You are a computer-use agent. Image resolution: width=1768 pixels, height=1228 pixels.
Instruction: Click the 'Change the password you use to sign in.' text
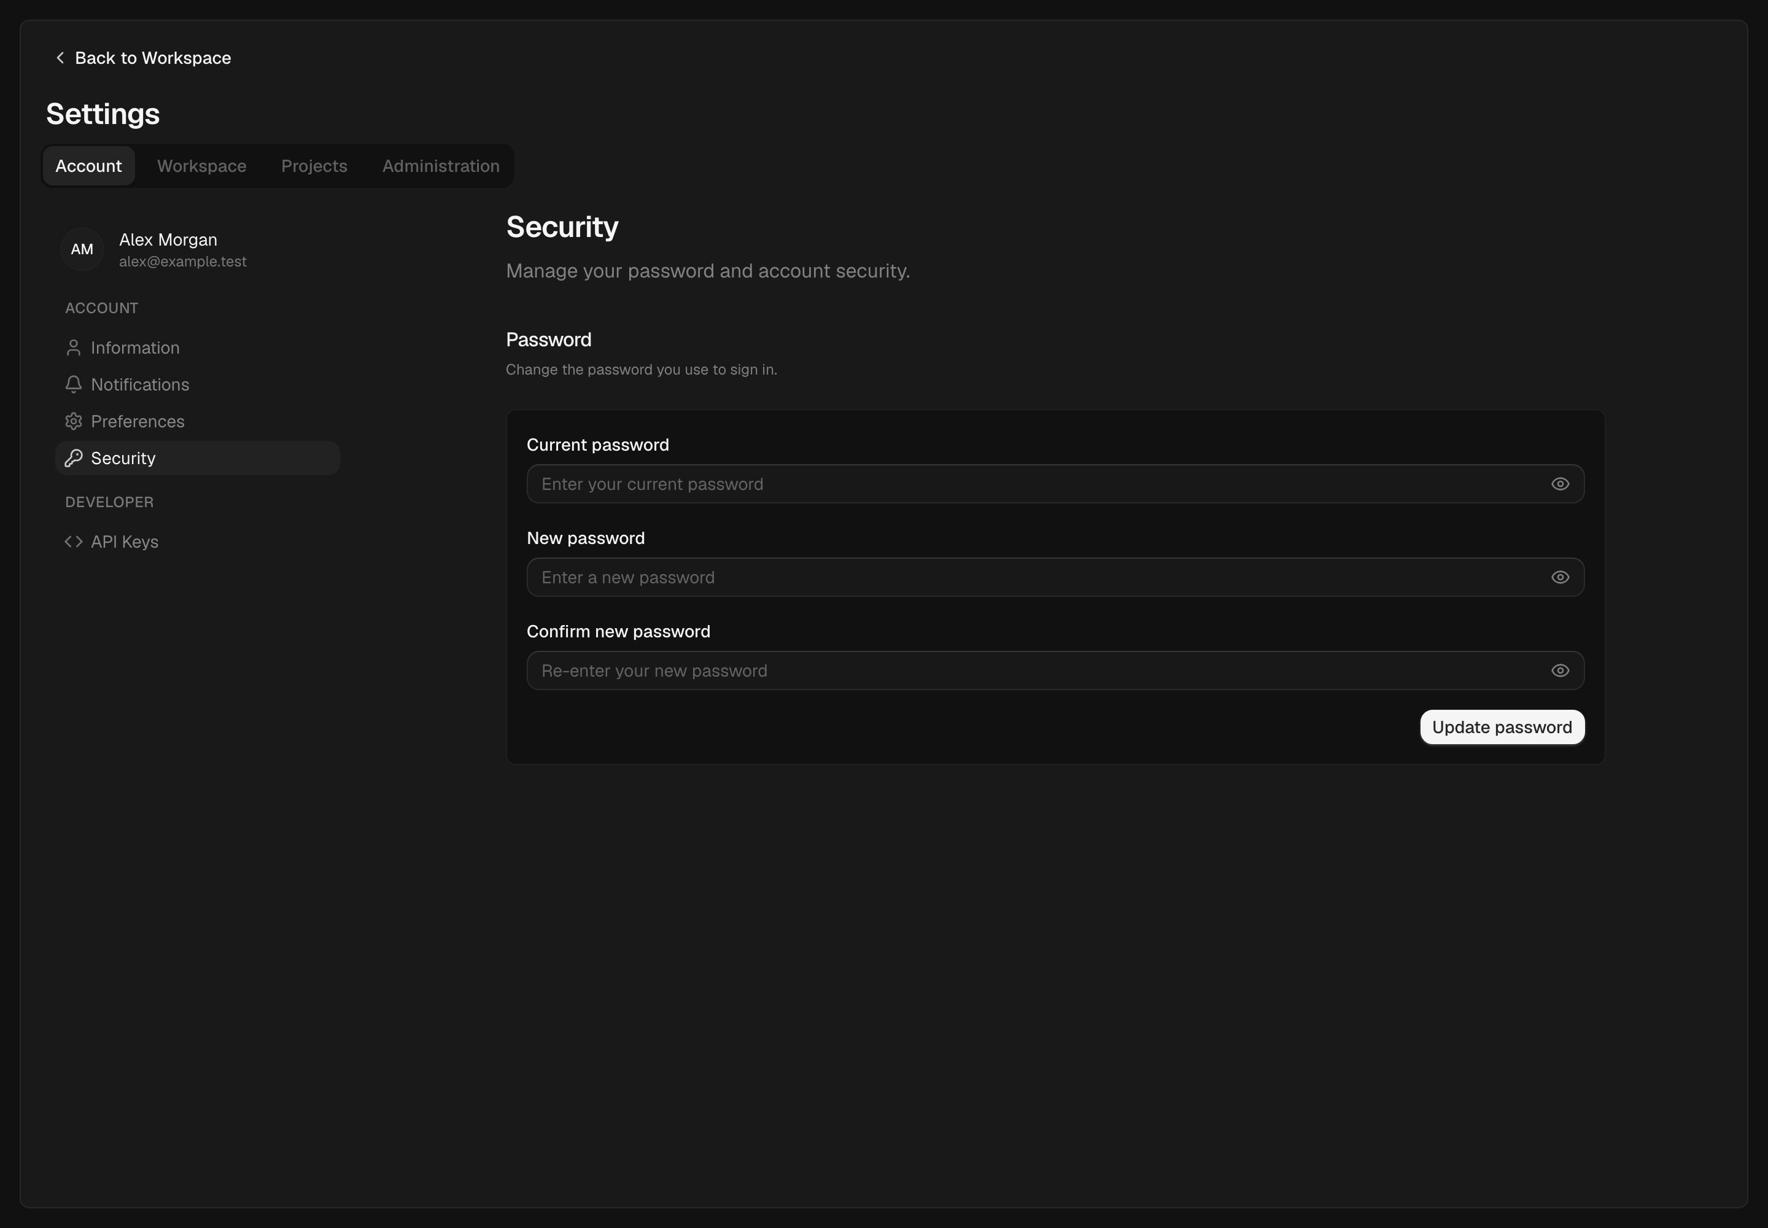(x=642, y=370)
